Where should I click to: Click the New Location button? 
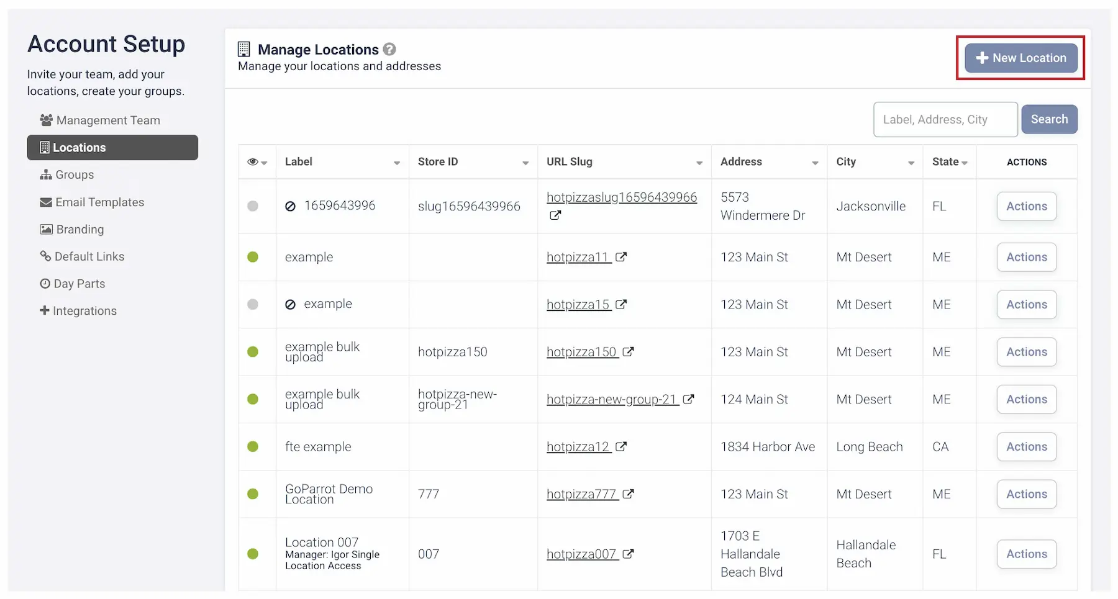(x=1020, y=58)
